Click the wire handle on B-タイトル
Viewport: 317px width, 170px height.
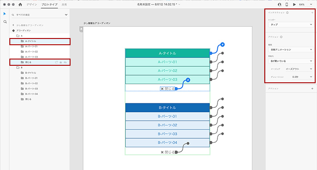(x=211, y=108)
